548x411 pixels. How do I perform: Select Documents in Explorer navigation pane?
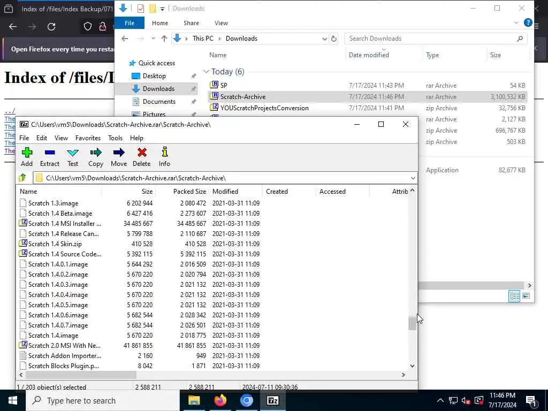point(159,102)
